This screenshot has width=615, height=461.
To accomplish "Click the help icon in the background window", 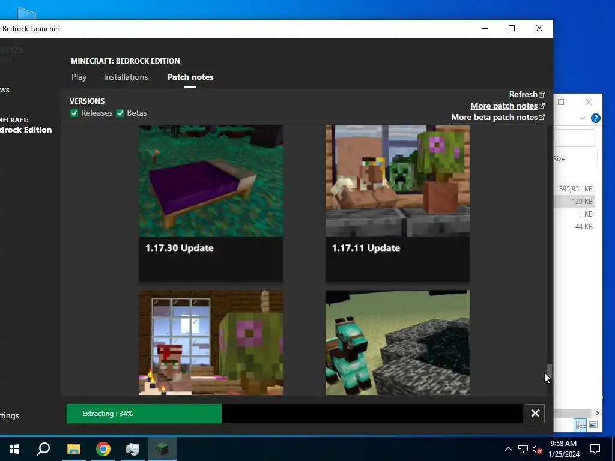I will (595, 118).
